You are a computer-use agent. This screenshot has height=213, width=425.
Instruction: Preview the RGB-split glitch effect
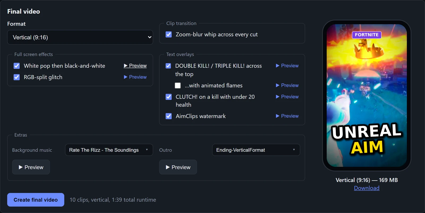click(x=135, y=77)
